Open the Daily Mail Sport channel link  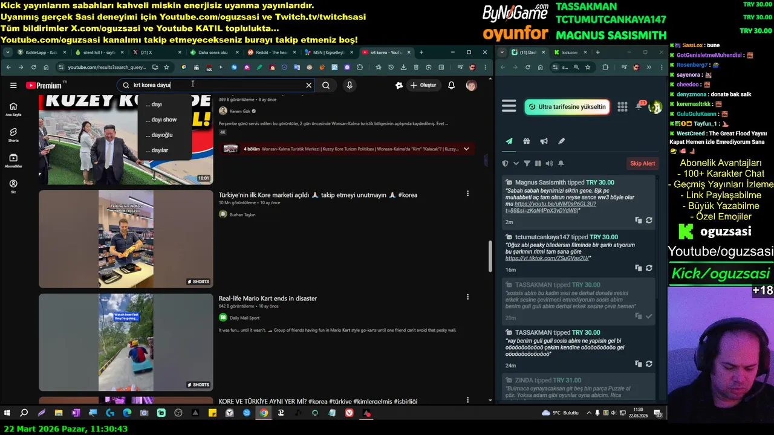[244, 318]
